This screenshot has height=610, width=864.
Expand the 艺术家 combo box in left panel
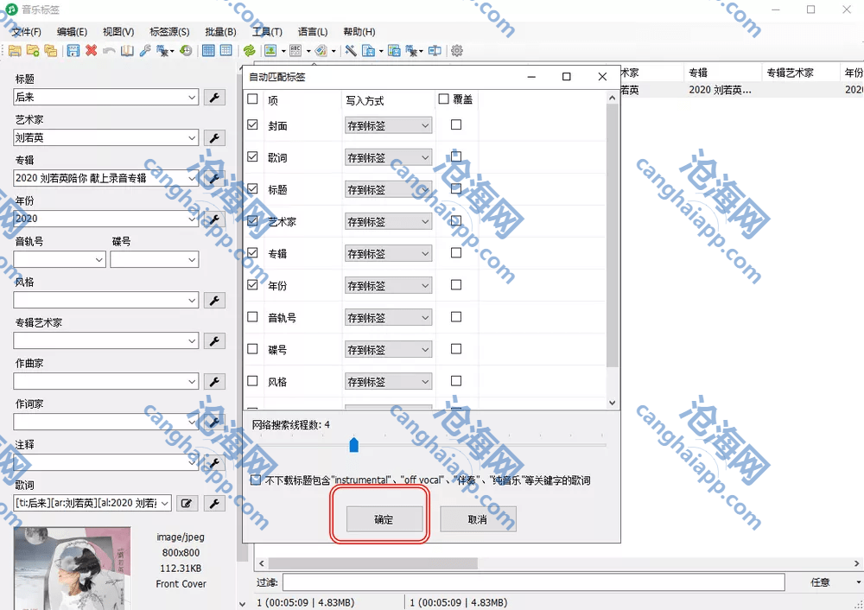point(192,138)
